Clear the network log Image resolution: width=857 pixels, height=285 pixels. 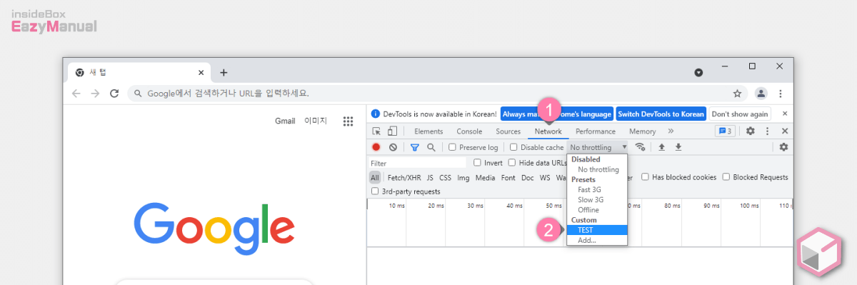pyautogui.click(x=393, y=147)
